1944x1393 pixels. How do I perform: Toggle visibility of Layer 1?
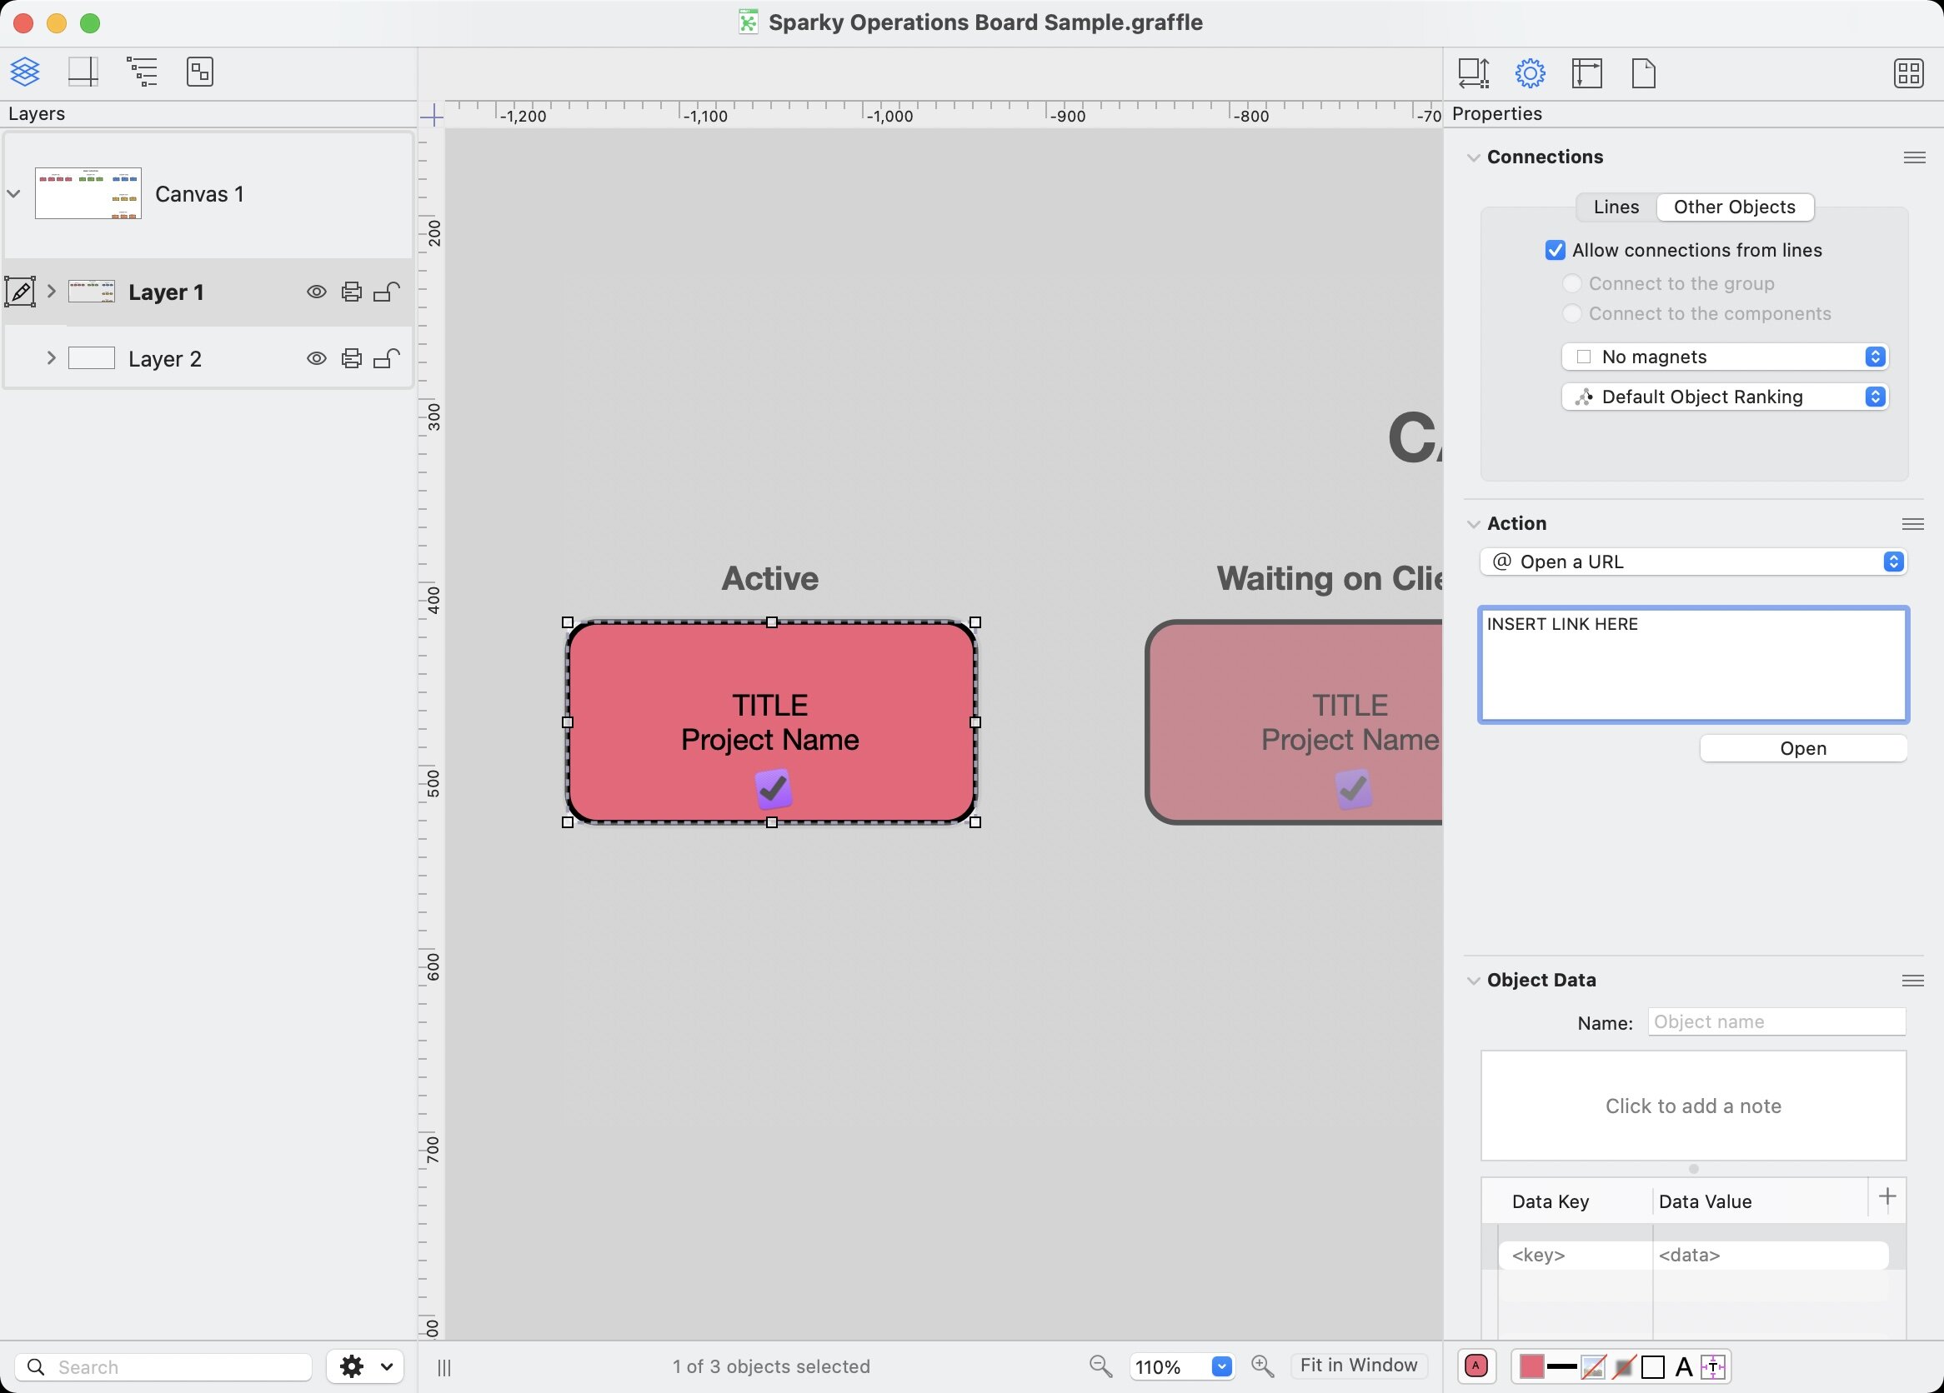315,291
